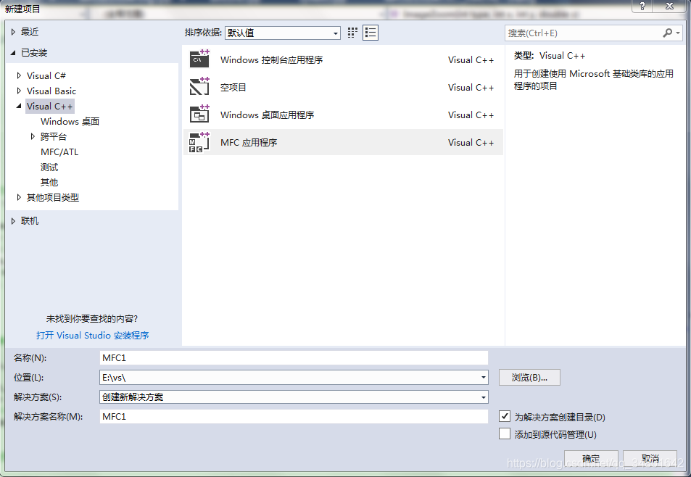The width and height of the screenshot is (691, 477).
Task: Click the 取消 button
Action: tap(650, 458)
